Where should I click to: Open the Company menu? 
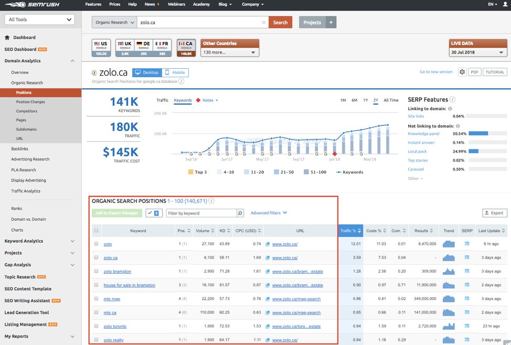click(252, 5)
